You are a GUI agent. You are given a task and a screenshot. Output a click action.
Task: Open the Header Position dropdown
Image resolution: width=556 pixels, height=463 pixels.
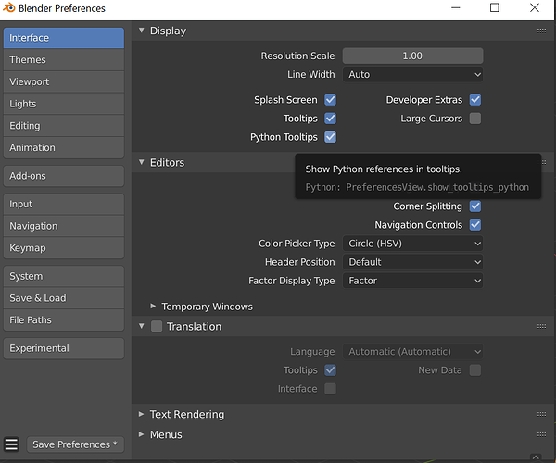click(412, 262)
